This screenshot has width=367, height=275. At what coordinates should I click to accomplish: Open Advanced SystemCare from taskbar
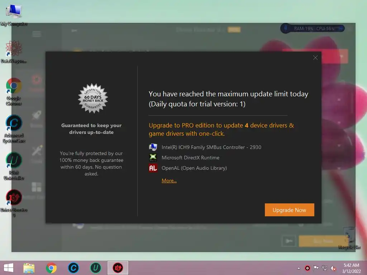coord(73,268)
